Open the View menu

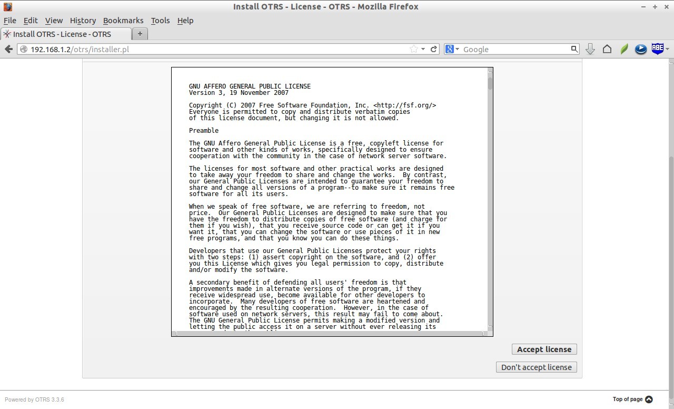54,21
